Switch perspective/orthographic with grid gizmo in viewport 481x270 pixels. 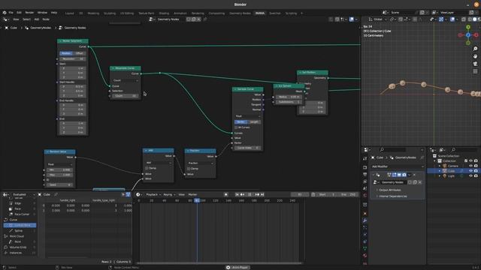click(475, 71)
